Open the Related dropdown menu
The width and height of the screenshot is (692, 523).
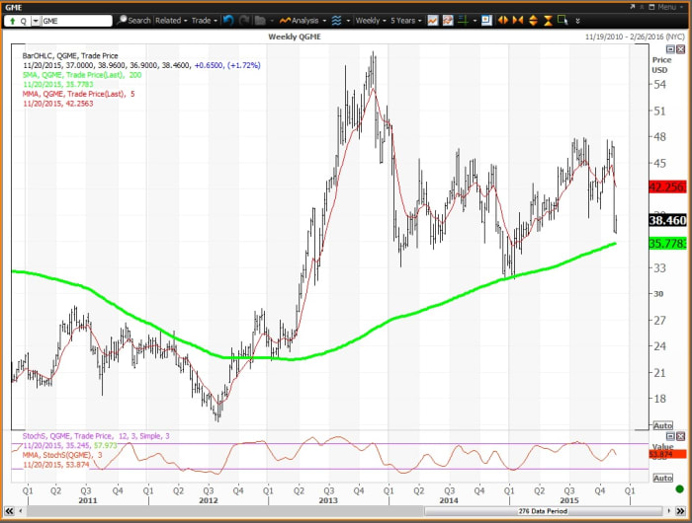(x=171, y=20)
